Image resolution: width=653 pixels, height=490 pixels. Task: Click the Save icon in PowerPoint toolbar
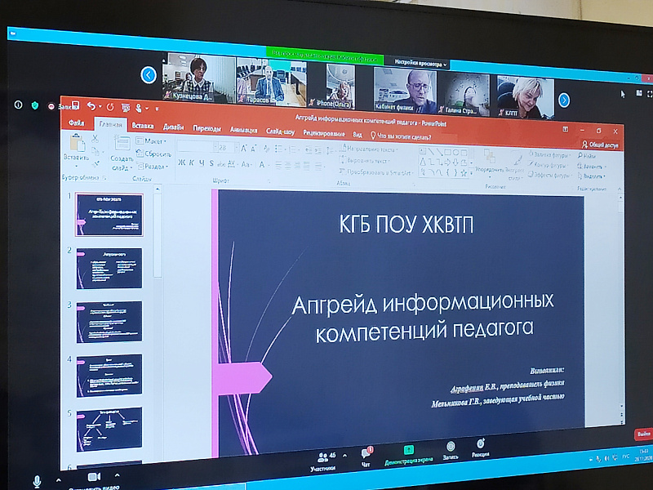(75, 105)
